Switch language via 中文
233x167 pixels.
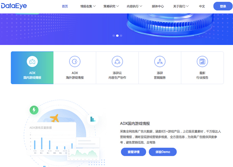pyautogui.click(x=202, y=6)
